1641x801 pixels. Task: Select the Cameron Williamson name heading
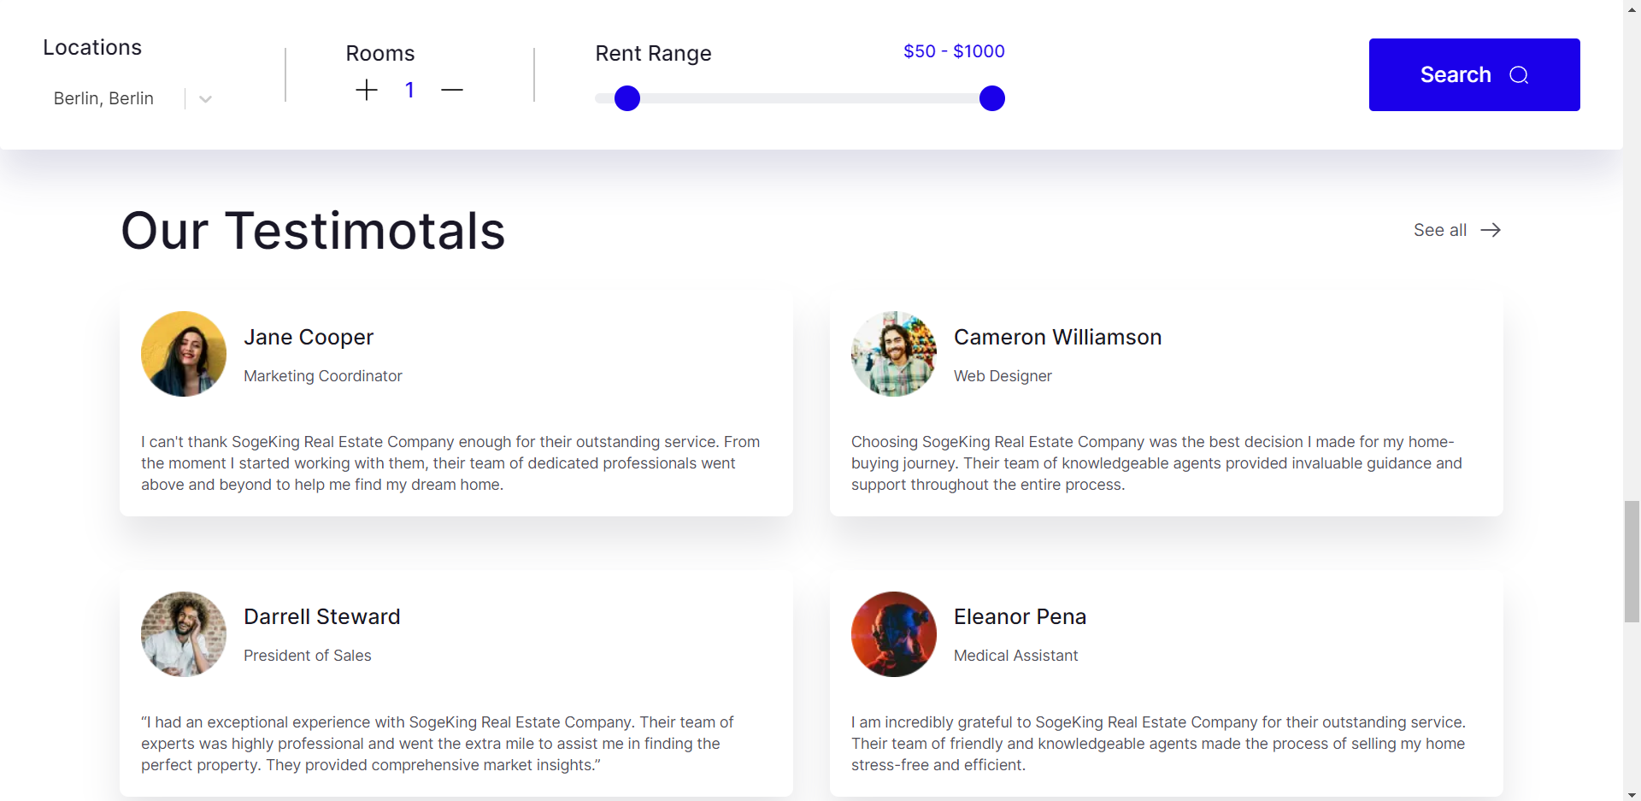coord(1057,337)
